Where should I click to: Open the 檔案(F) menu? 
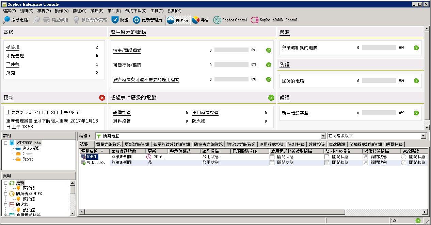pyautogui.click(x=9, y=11)
